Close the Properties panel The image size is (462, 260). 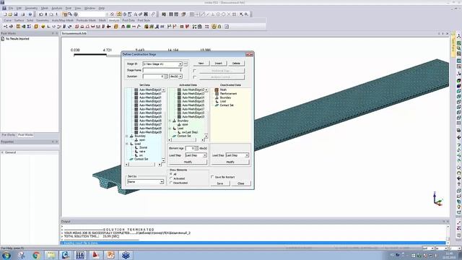pyautogui.click(x=57, y=142)
